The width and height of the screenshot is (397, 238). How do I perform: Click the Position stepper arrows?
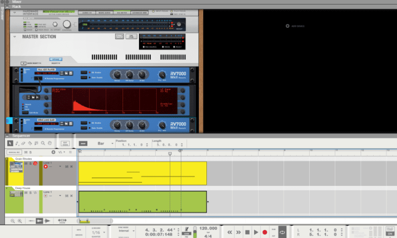(x=147, y=145)
